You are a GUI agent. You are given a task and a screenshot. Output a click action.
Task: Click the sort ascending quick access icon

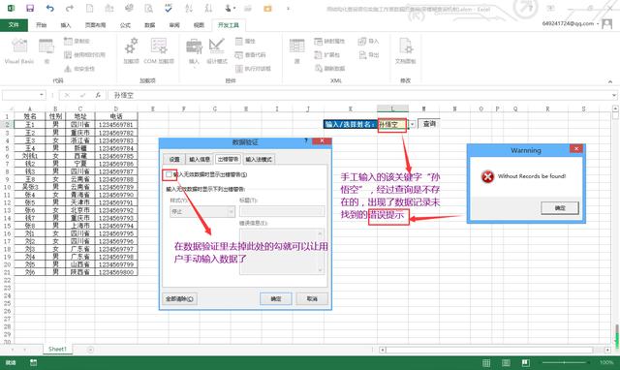pos(189,8)
